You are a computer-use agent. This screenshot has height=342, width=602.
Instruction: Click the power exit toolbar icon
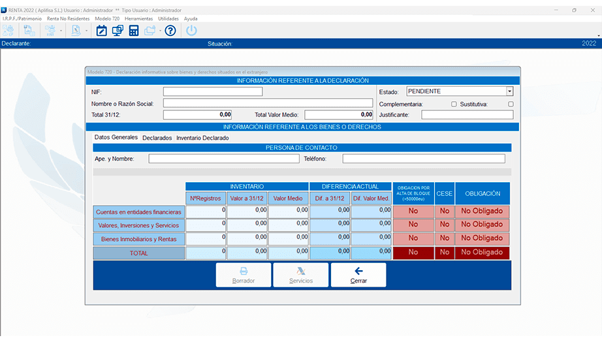click(191, 30)
